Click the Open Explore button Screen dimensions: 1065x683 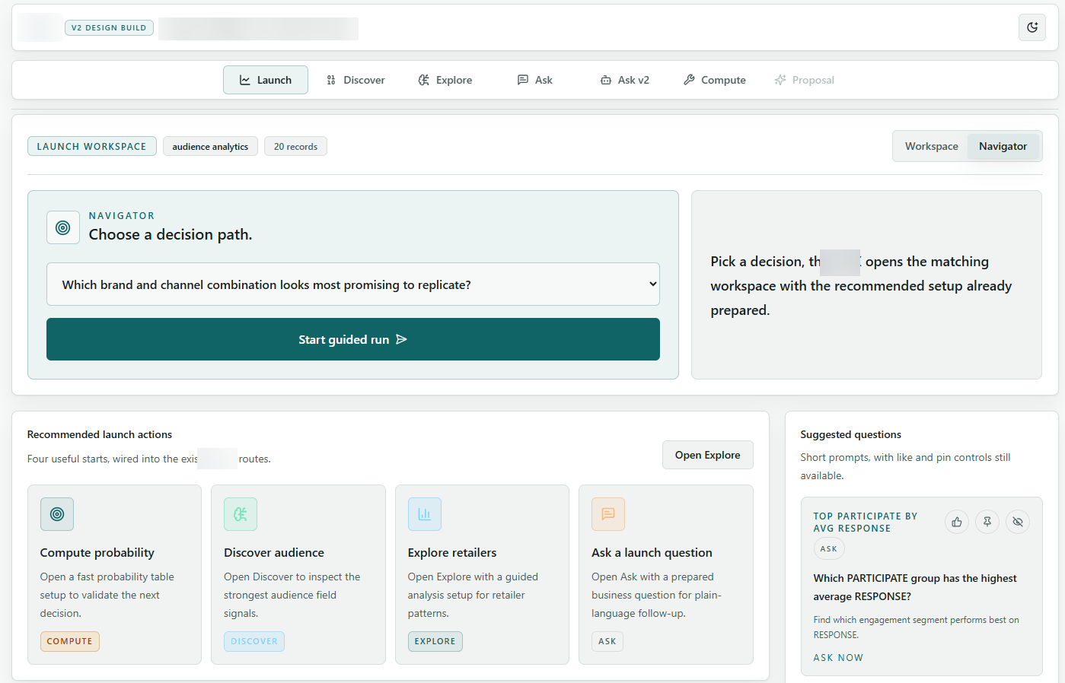(707, 455)
